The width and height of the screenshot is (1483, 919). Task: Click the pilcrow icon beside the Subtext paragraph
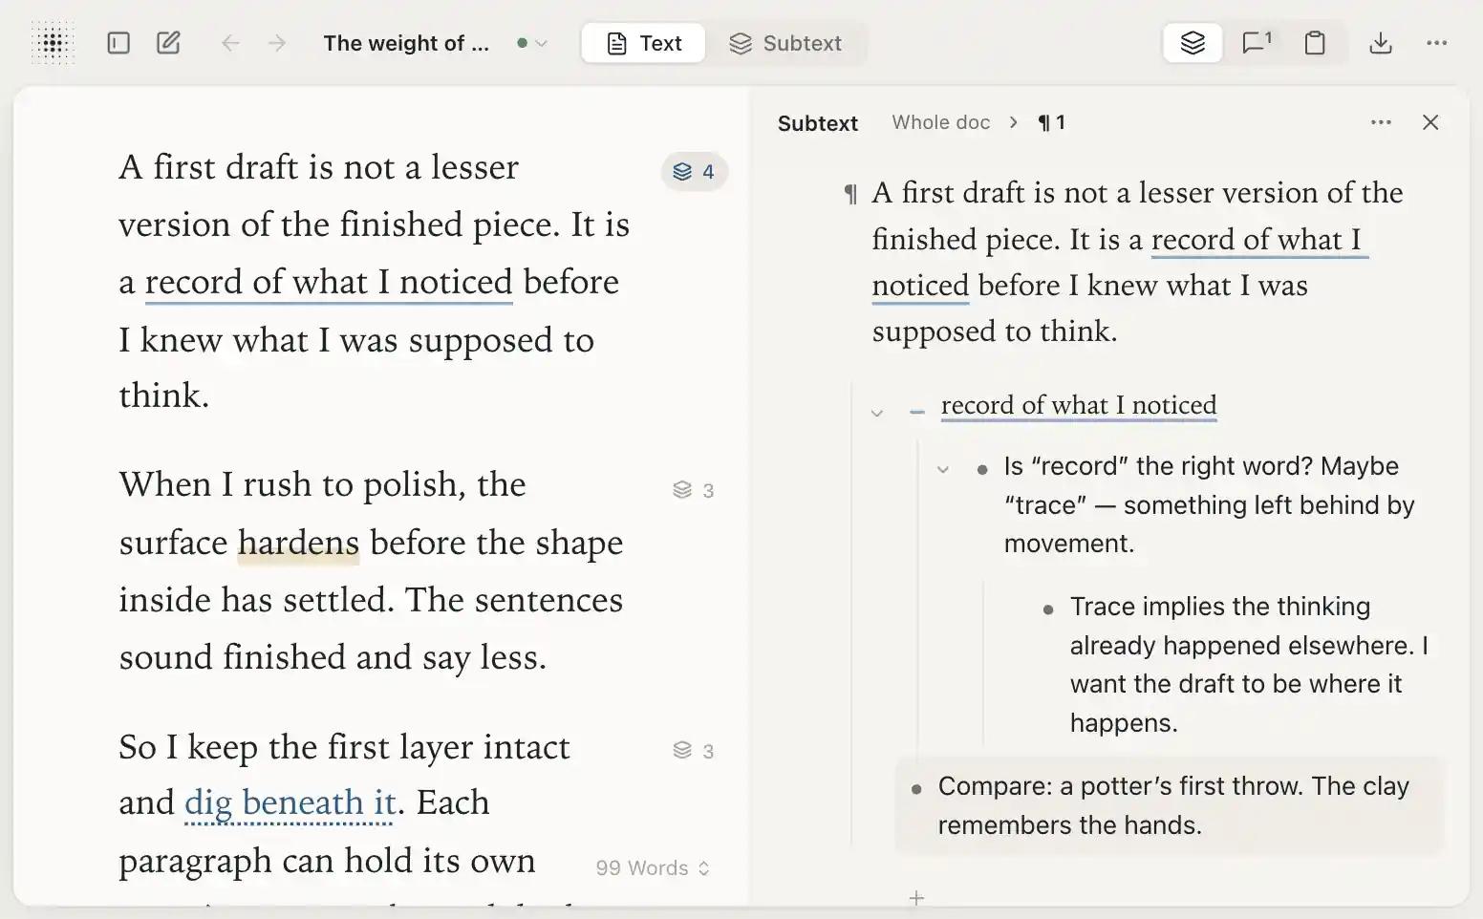pos(850,195)
